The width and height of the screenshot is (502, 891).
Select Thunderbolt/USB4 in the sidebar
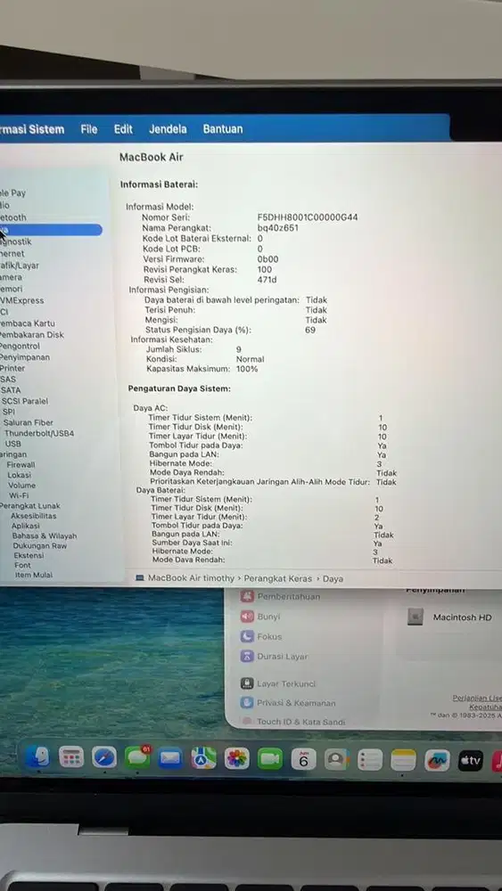coord(39,433)
